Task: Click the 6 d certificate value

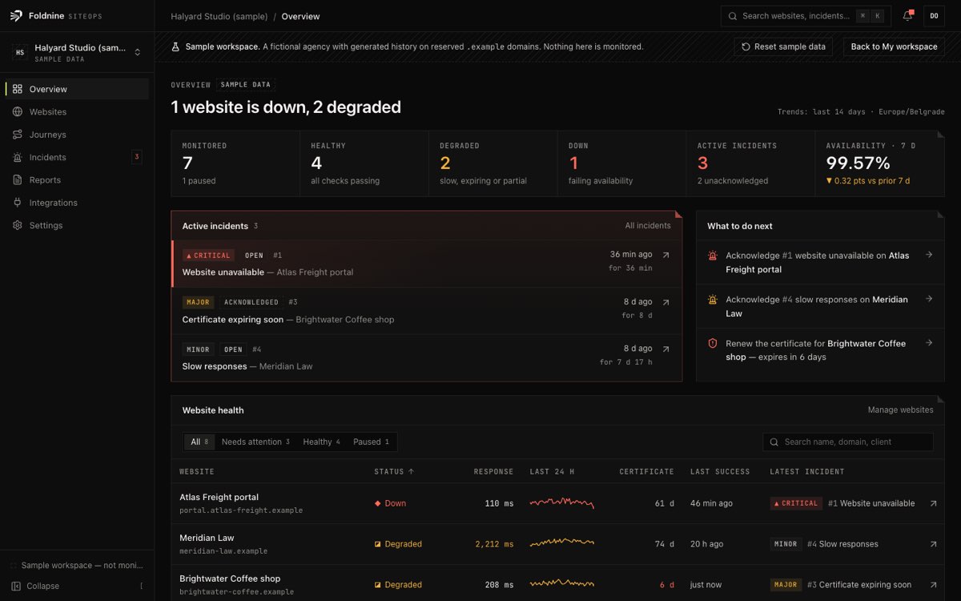Action: click(x=667, y=585)
